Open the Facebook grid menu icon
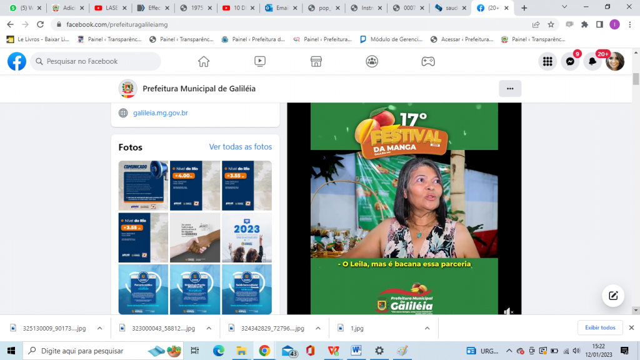640x360 pixels. point(547,61)
